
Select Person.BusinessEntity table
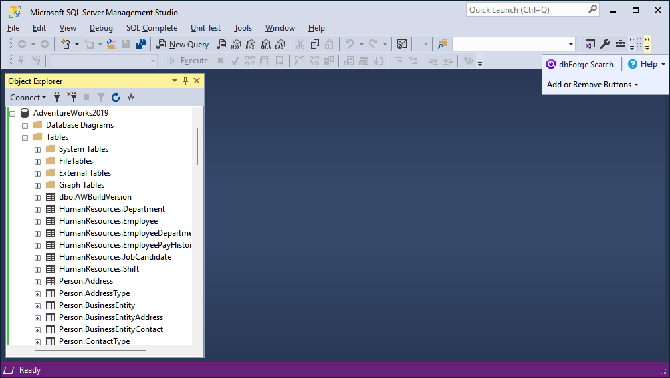tap(96, 305)
